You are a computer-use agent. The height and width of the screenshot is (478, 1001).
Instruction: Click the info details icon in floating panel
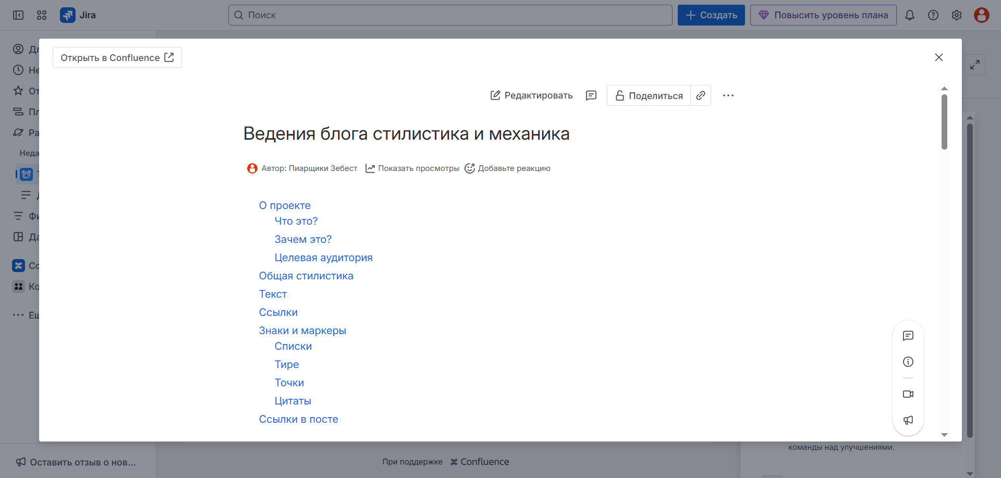(908, 362)
